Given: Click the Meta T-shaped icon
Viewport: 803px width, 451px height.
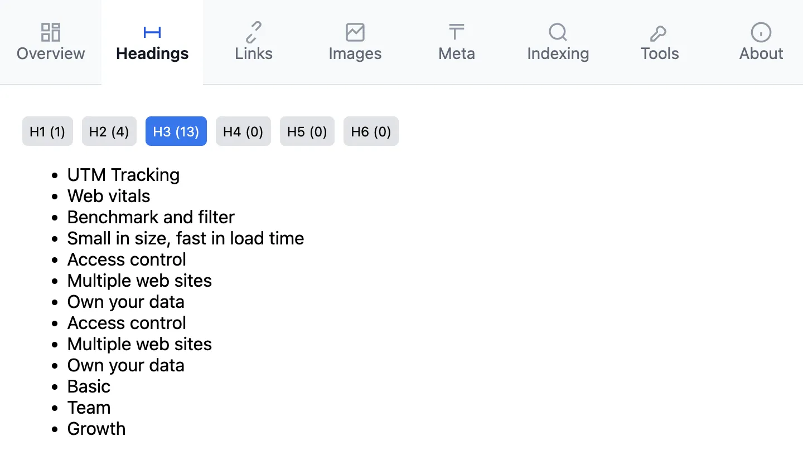Looking at the screenshot, I should (x=457, y=32).
